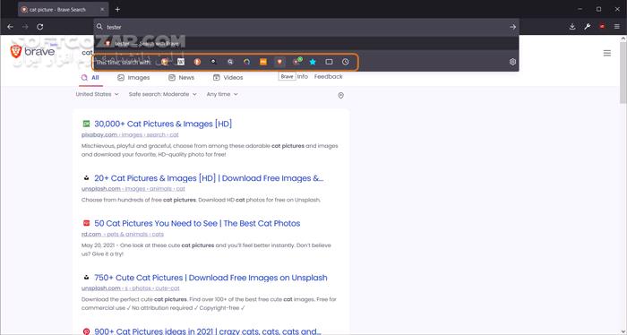Search history using the clock icon
Screen dimensions: 627x335
click(346, 62)
